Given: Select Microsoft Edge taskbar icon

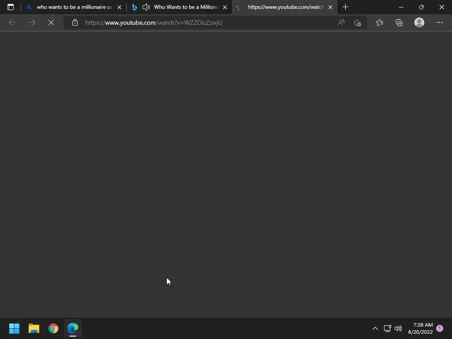Looking at the screenshot, I should click(73, 328).
